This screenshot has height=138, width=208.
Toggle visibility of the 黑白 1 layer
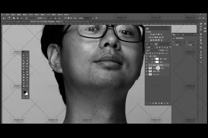[x=146, y=62]
